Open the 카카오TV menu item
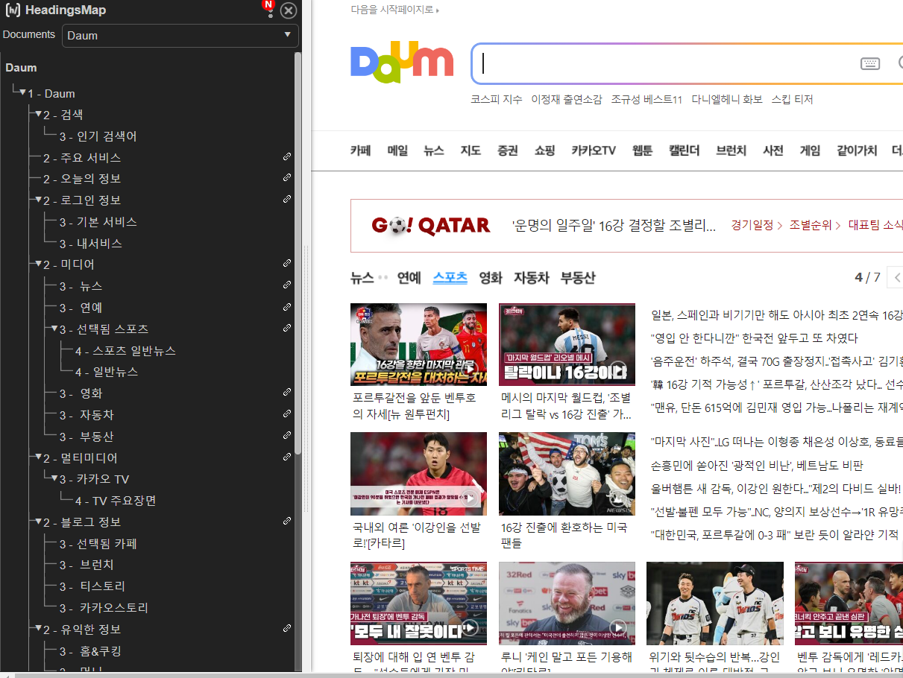The image size is (903, 678). 594,151
